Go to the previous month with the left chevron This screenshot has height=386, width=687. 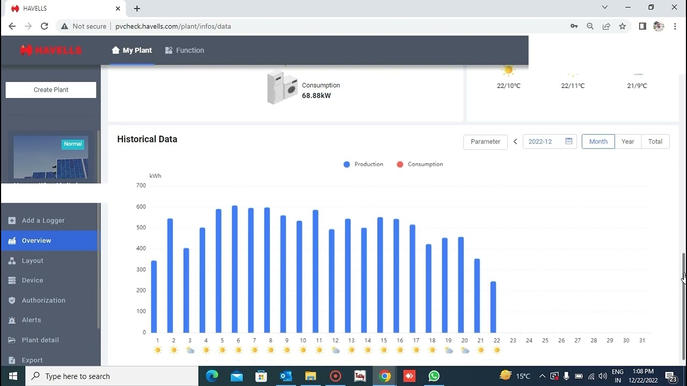[x=515, y=142]
